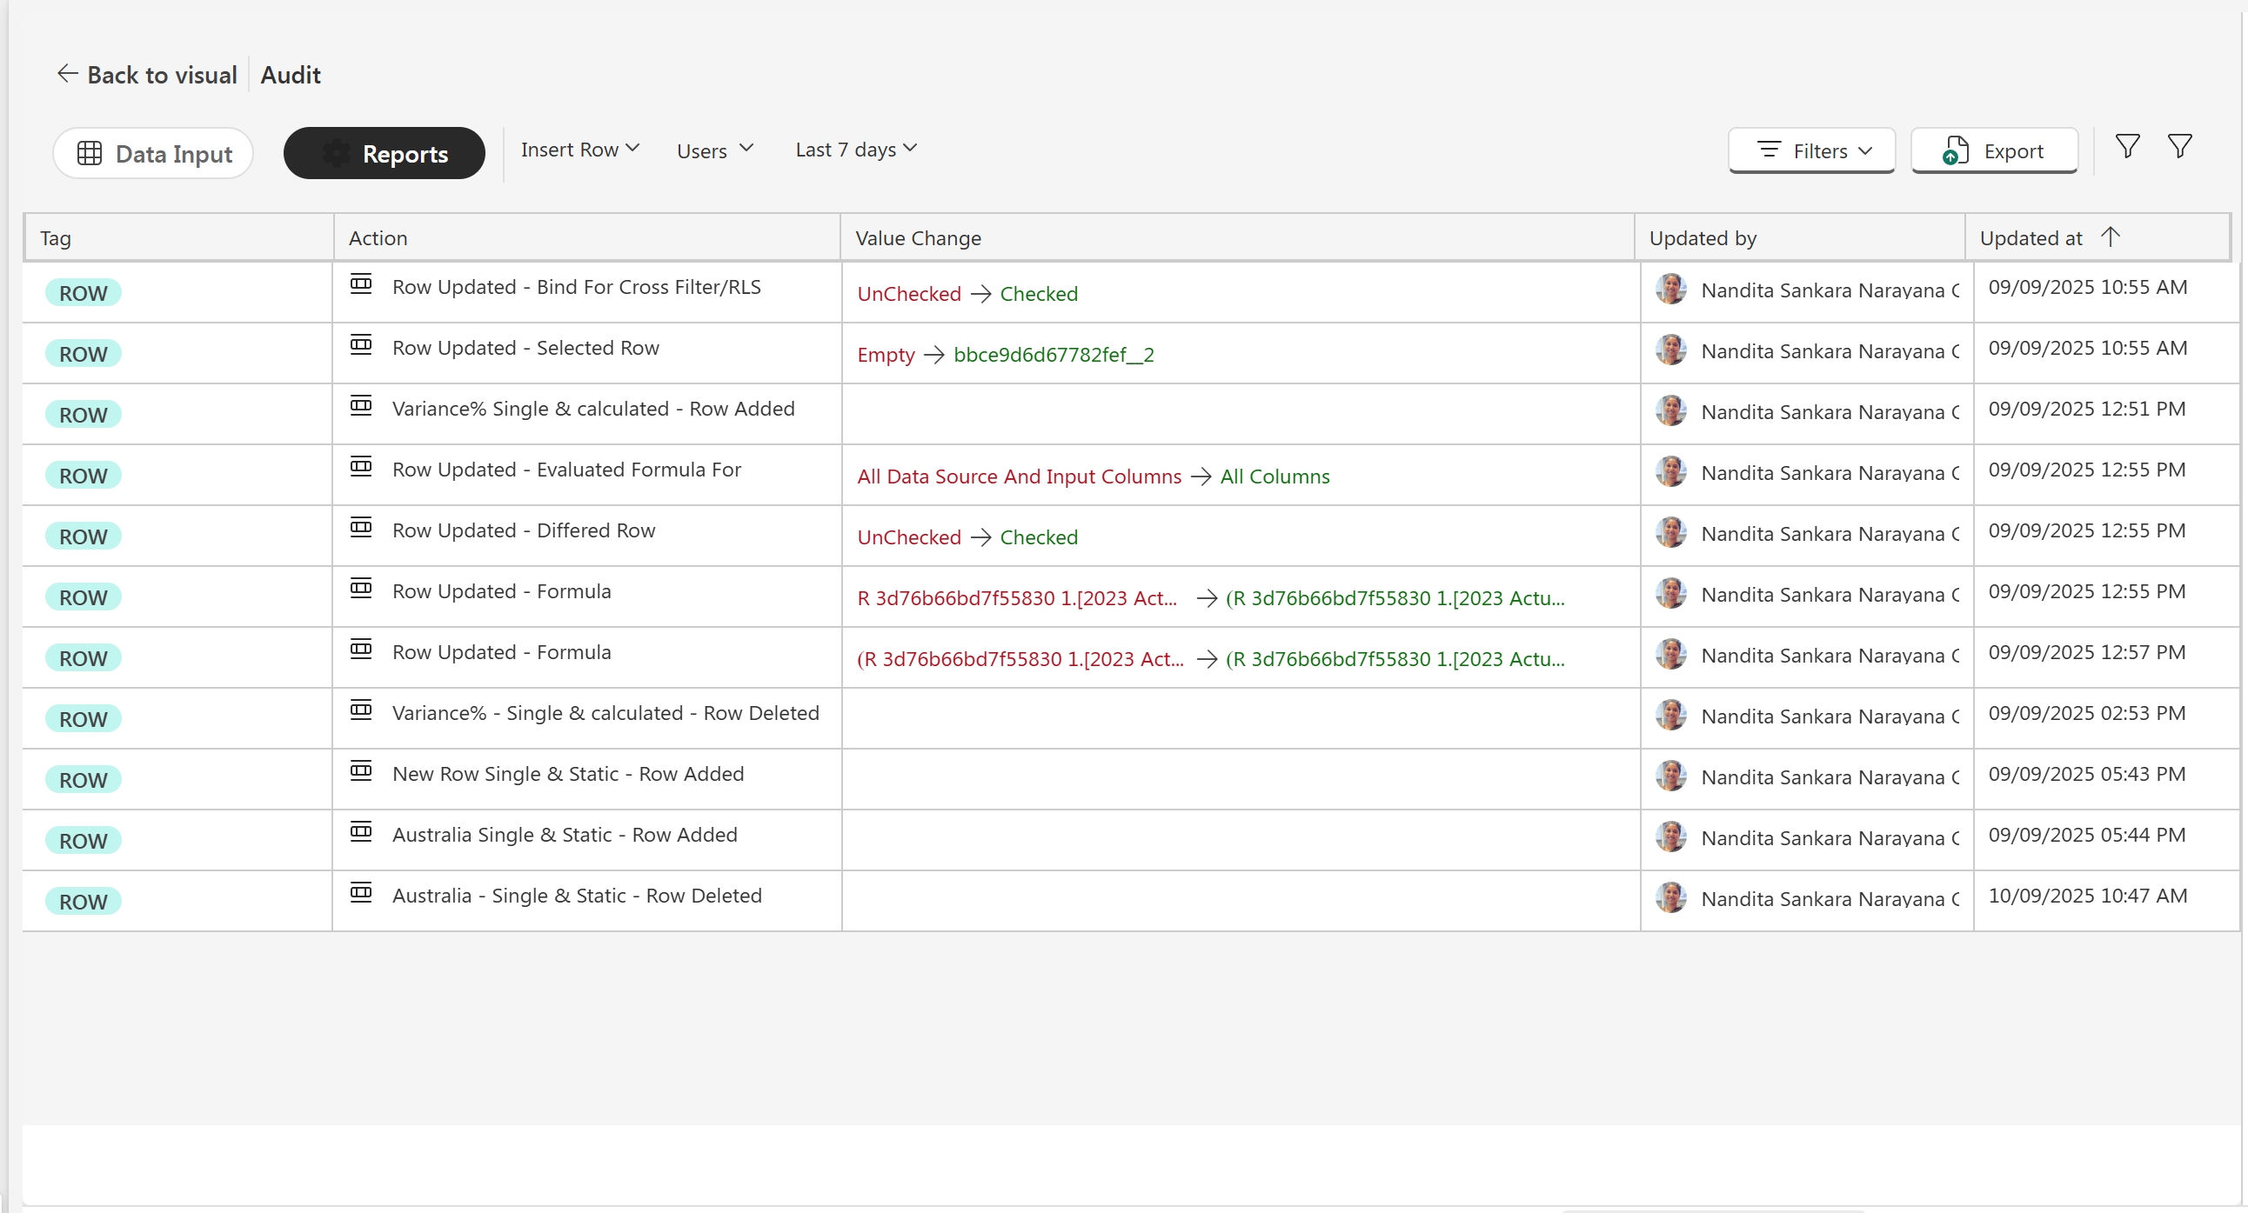
Task: Open the Filters dropdown button
Action: click(x=1810, y=150)
